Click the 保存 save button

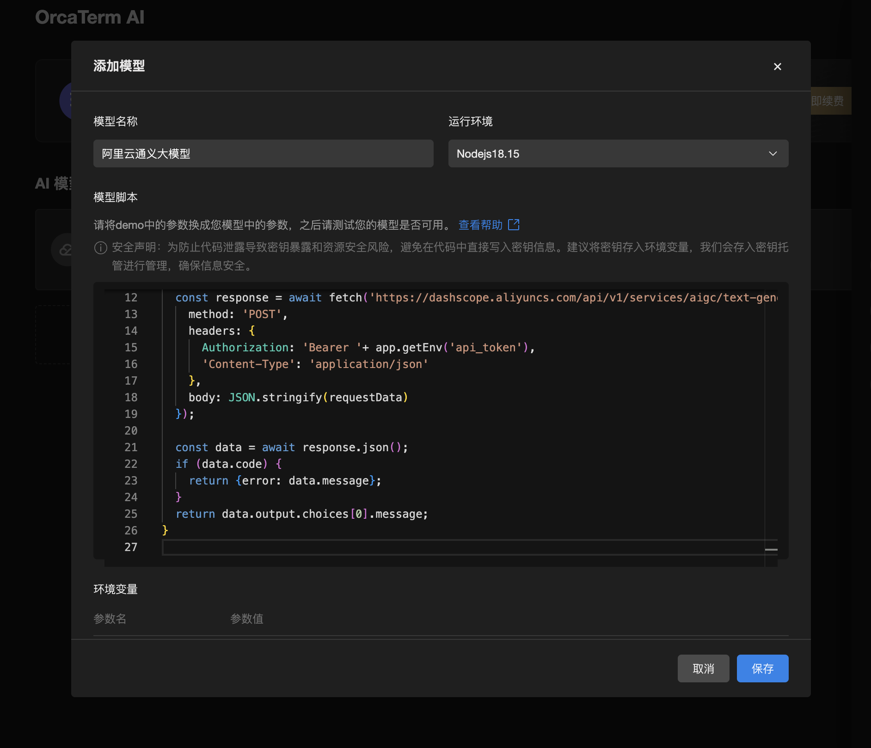pos(762,668)
